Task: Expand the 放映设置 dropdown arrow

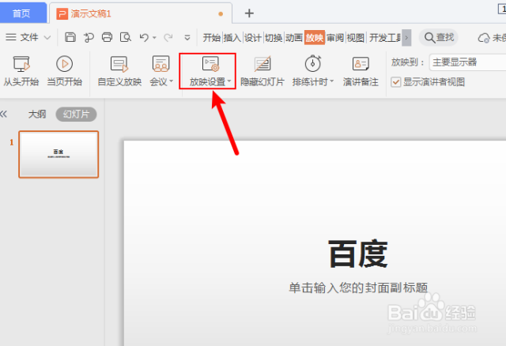Action: 229,81
